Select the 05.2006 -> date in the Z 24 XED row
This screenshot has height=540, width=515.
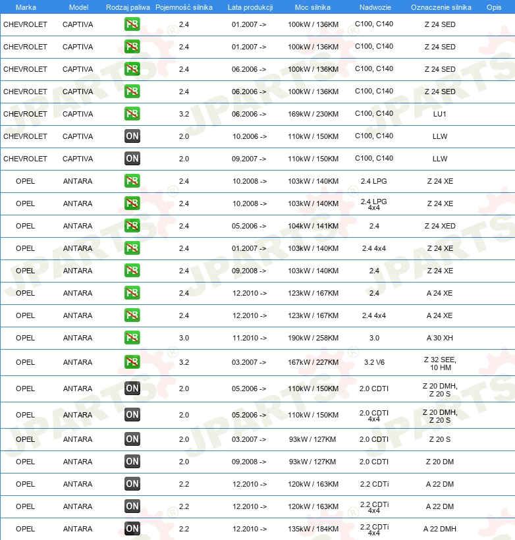[249, 226]
